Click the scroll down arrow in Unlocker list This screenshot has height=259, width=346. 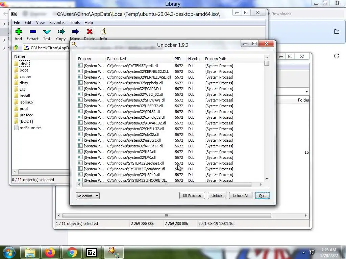267,179
